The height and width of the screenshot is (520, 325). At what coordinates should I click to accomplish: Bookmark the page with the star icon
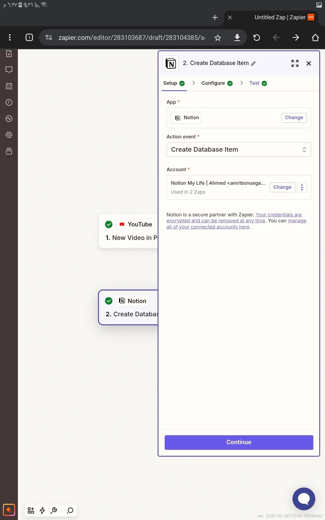click(218, 38)
